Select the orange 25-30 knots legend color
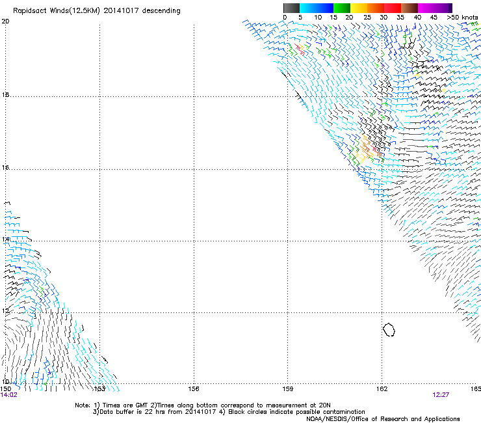 [x=376, y=8]
